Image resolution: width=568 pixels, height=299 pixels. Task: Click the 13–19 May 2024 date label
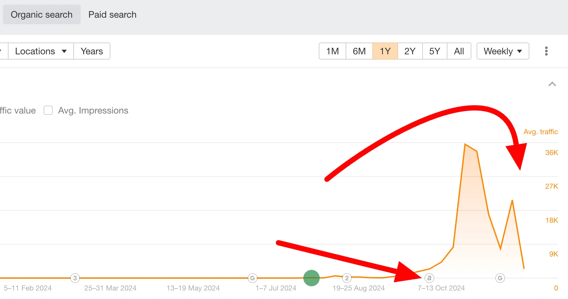point(193,288)
